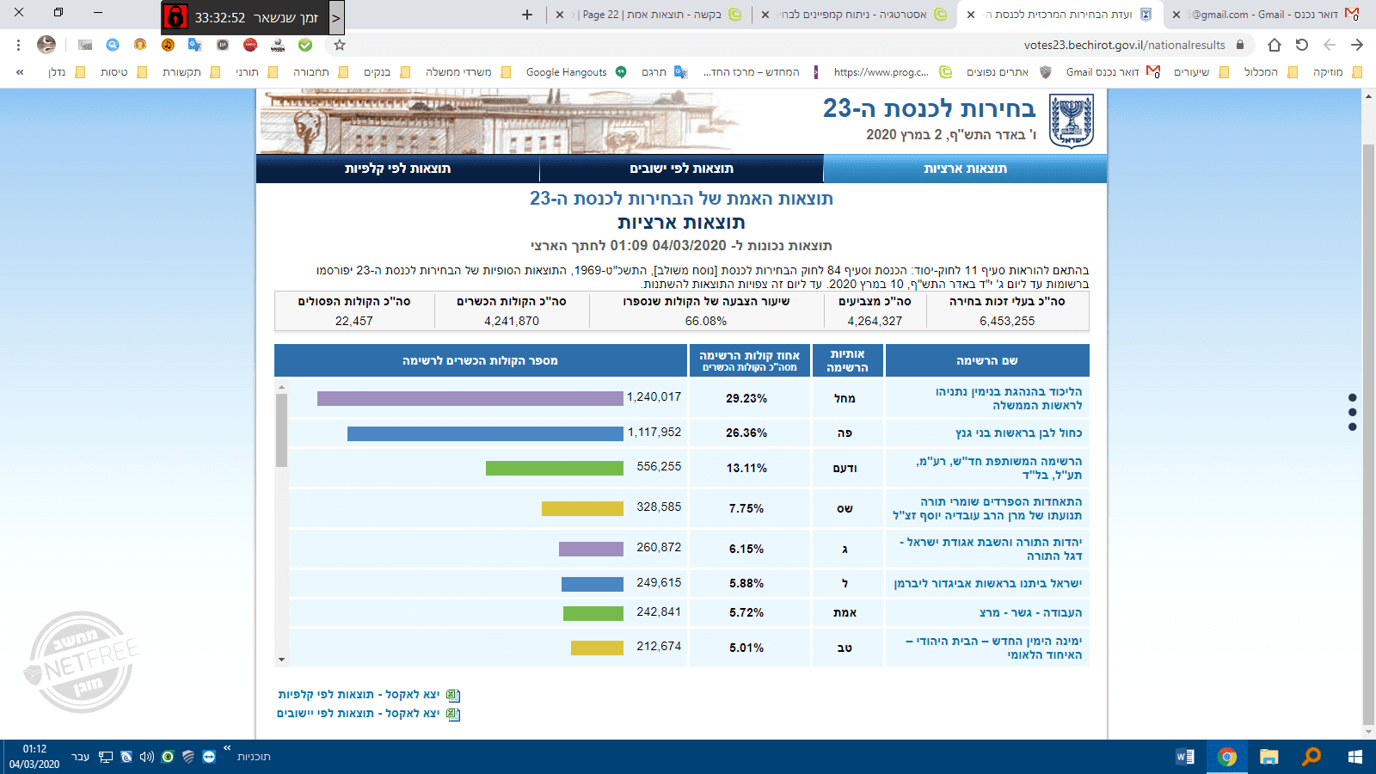Click the Excel icon beside יצא לאקסל - תוצאות לפי ישובים

pos(453,714)
